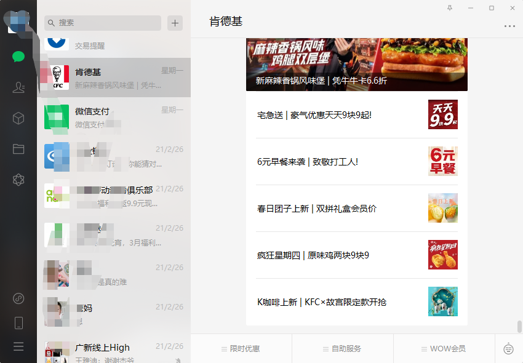This screenshot has height=363, width=523.
Task: Click the spring dumplings thumbnail
Action: tap(442, 208)
